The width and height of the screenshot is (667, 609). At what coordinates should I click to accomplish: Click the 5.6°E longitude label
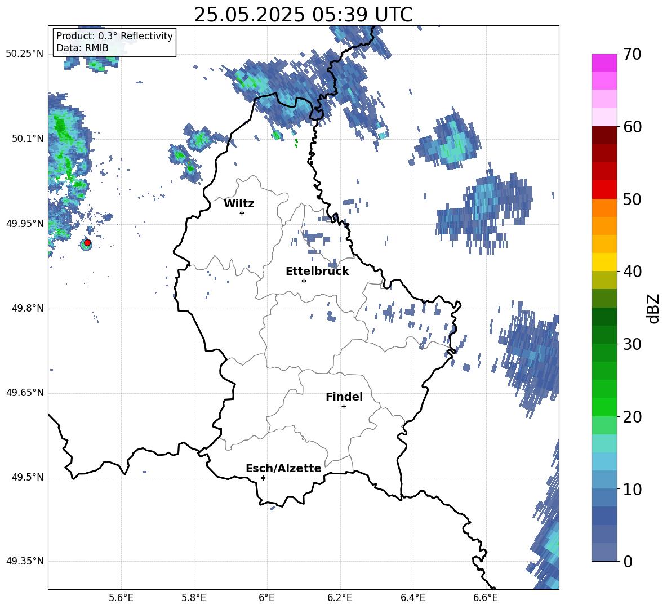pos(121,598)
